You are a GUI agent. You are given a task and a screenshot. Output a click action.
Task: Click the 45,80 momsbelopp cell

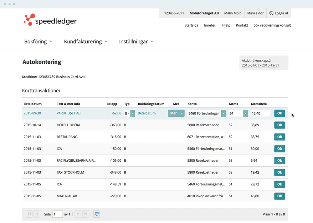tap(255, 196)
